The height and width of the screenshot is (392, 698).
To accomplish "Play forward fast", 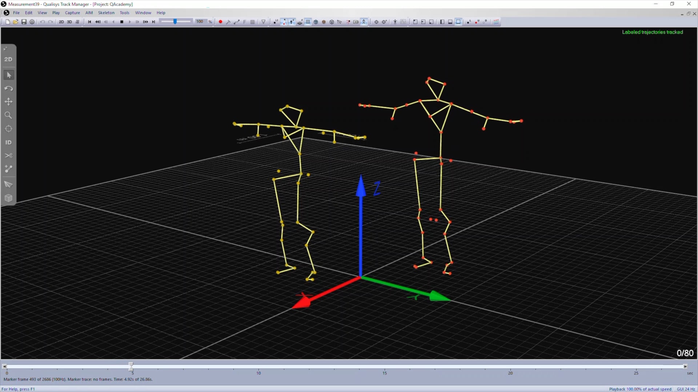I will 145,22.
